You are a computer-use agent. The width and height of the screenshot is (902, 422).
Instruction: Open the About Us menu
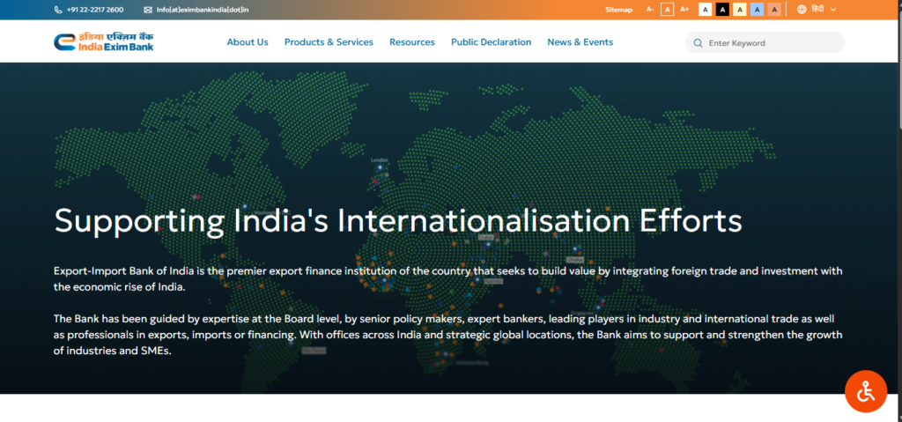[x=248, y=42]
